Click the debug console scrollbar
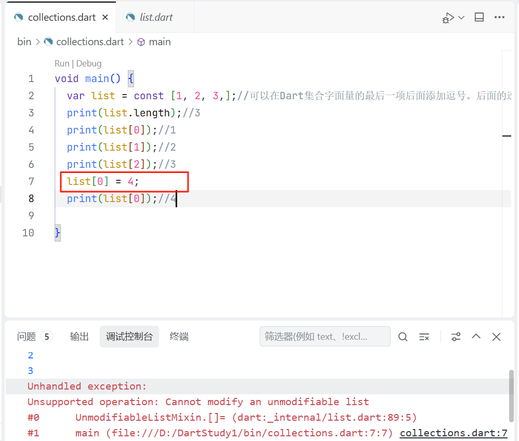This screenshot has width=519, height=441. [x=511, y=396]
